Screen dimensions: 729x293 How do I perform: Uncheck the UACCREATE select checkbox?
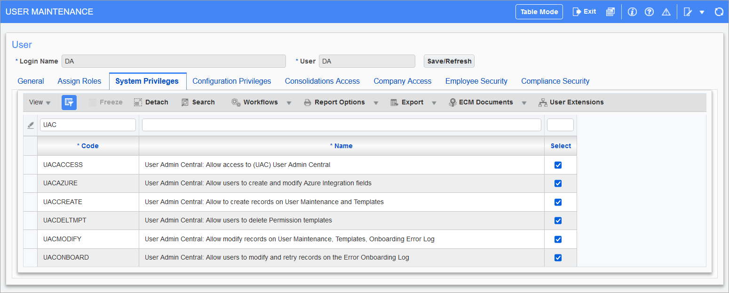click(558, 202)
